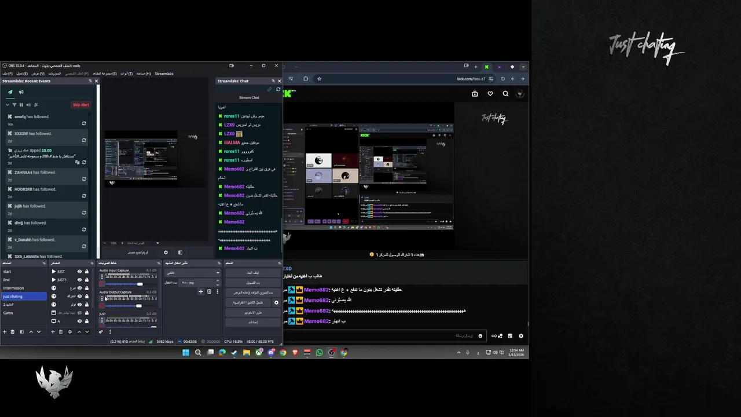Open advanced audio properties gears icon

(101, 332)
